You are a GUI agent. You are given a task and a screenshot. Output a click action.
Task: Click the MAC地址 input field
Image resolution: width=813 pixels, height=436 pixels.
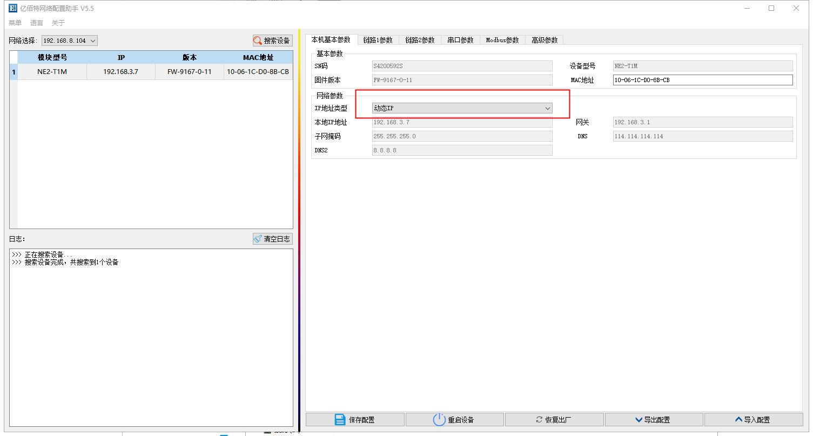[x=702, y=80]
